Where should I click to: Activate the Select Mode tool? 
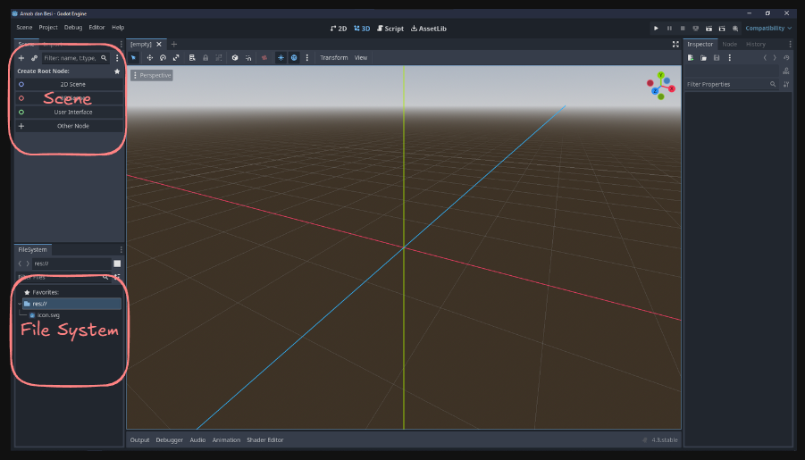(x=133, y=57)
